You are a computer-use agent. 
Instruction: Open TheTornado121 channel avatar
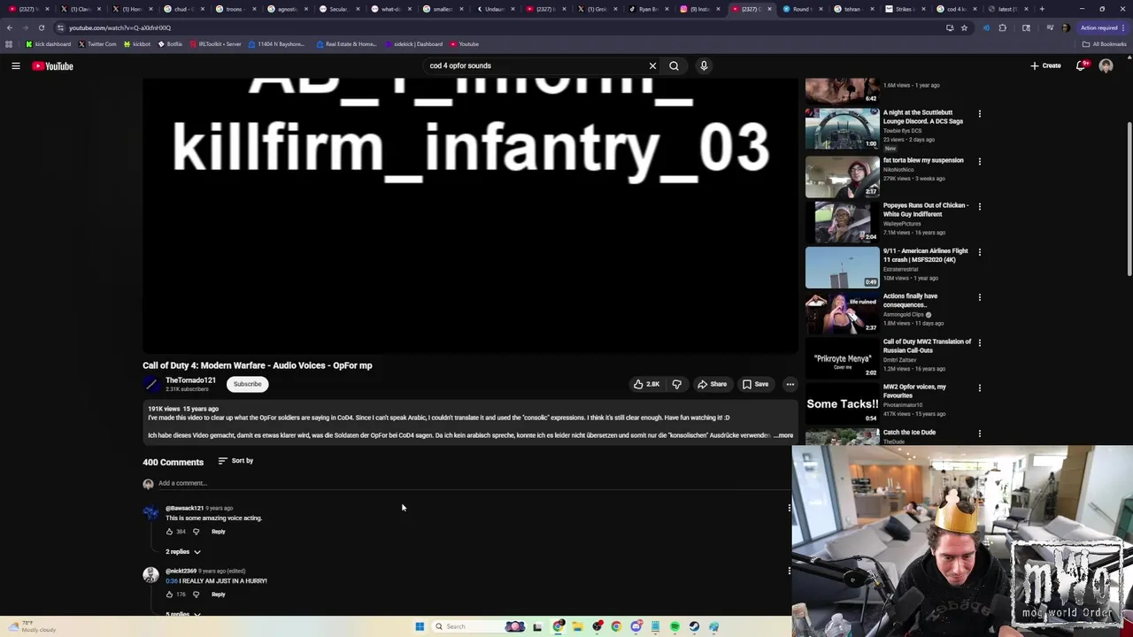pyautogui.click(x=151, y=384)
